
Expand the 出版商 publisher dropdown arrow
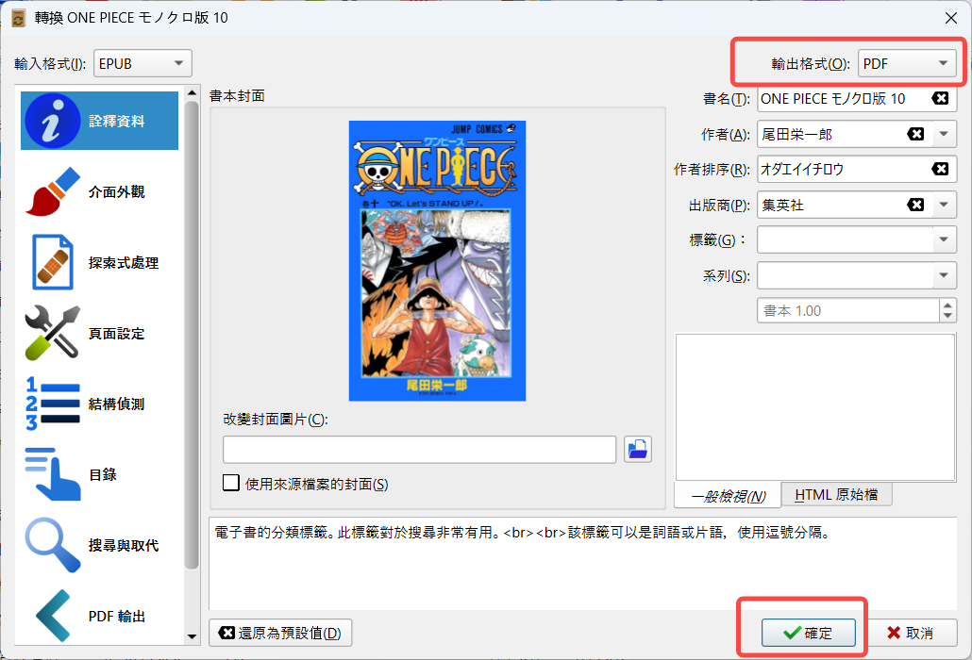(x=944, y=205)
